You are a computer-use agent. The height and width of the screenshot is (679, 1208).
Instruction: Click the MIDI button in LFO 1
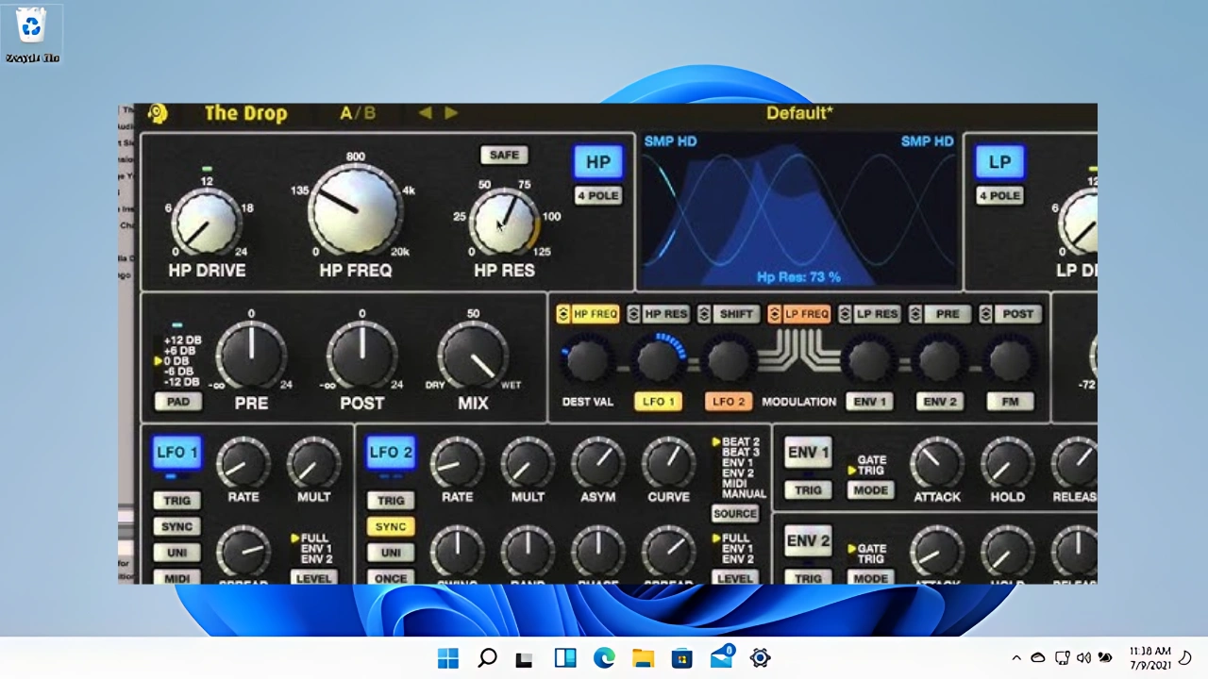pyautogui.click(x=176, y=578)
